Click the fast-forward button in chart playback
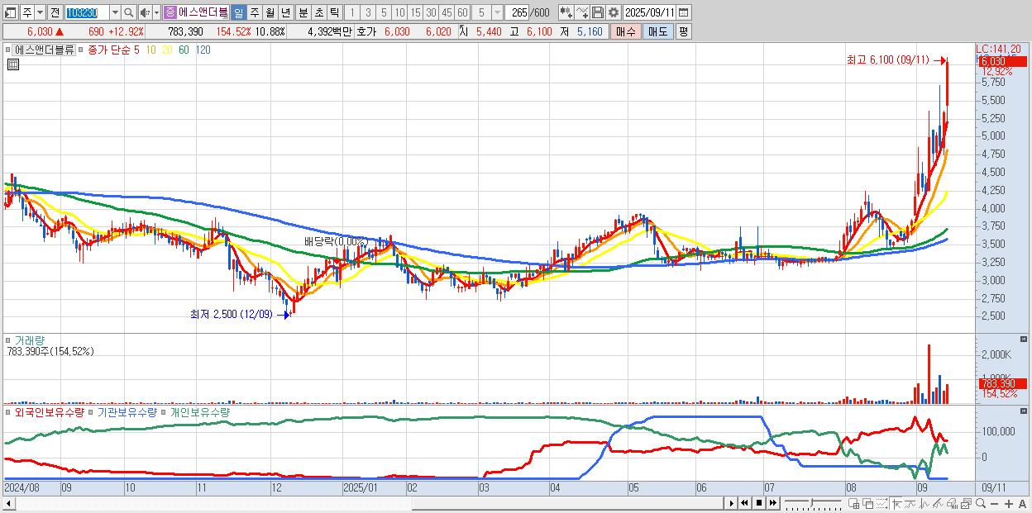Viewport: 1032px width, 513px height. click(x=773, y=503)
